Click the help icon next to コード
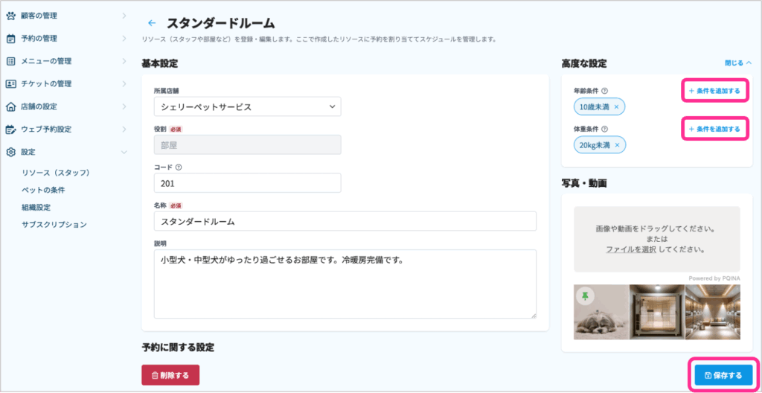The width and height of the screenshot is (762, 393). (179, 167)
